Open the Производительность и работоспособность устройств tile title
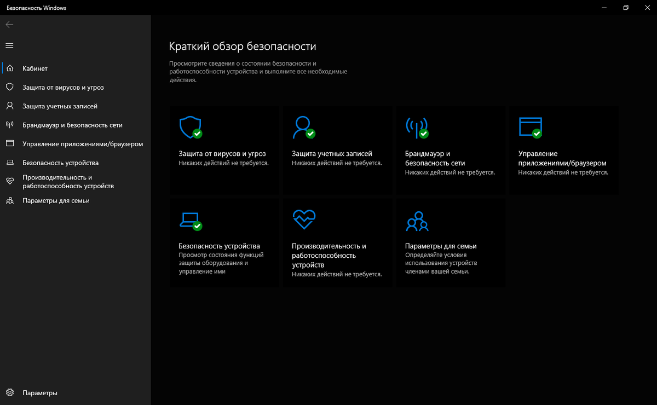Image resolution: width=657 pixels, height=405 pixels. coord(329,255)
